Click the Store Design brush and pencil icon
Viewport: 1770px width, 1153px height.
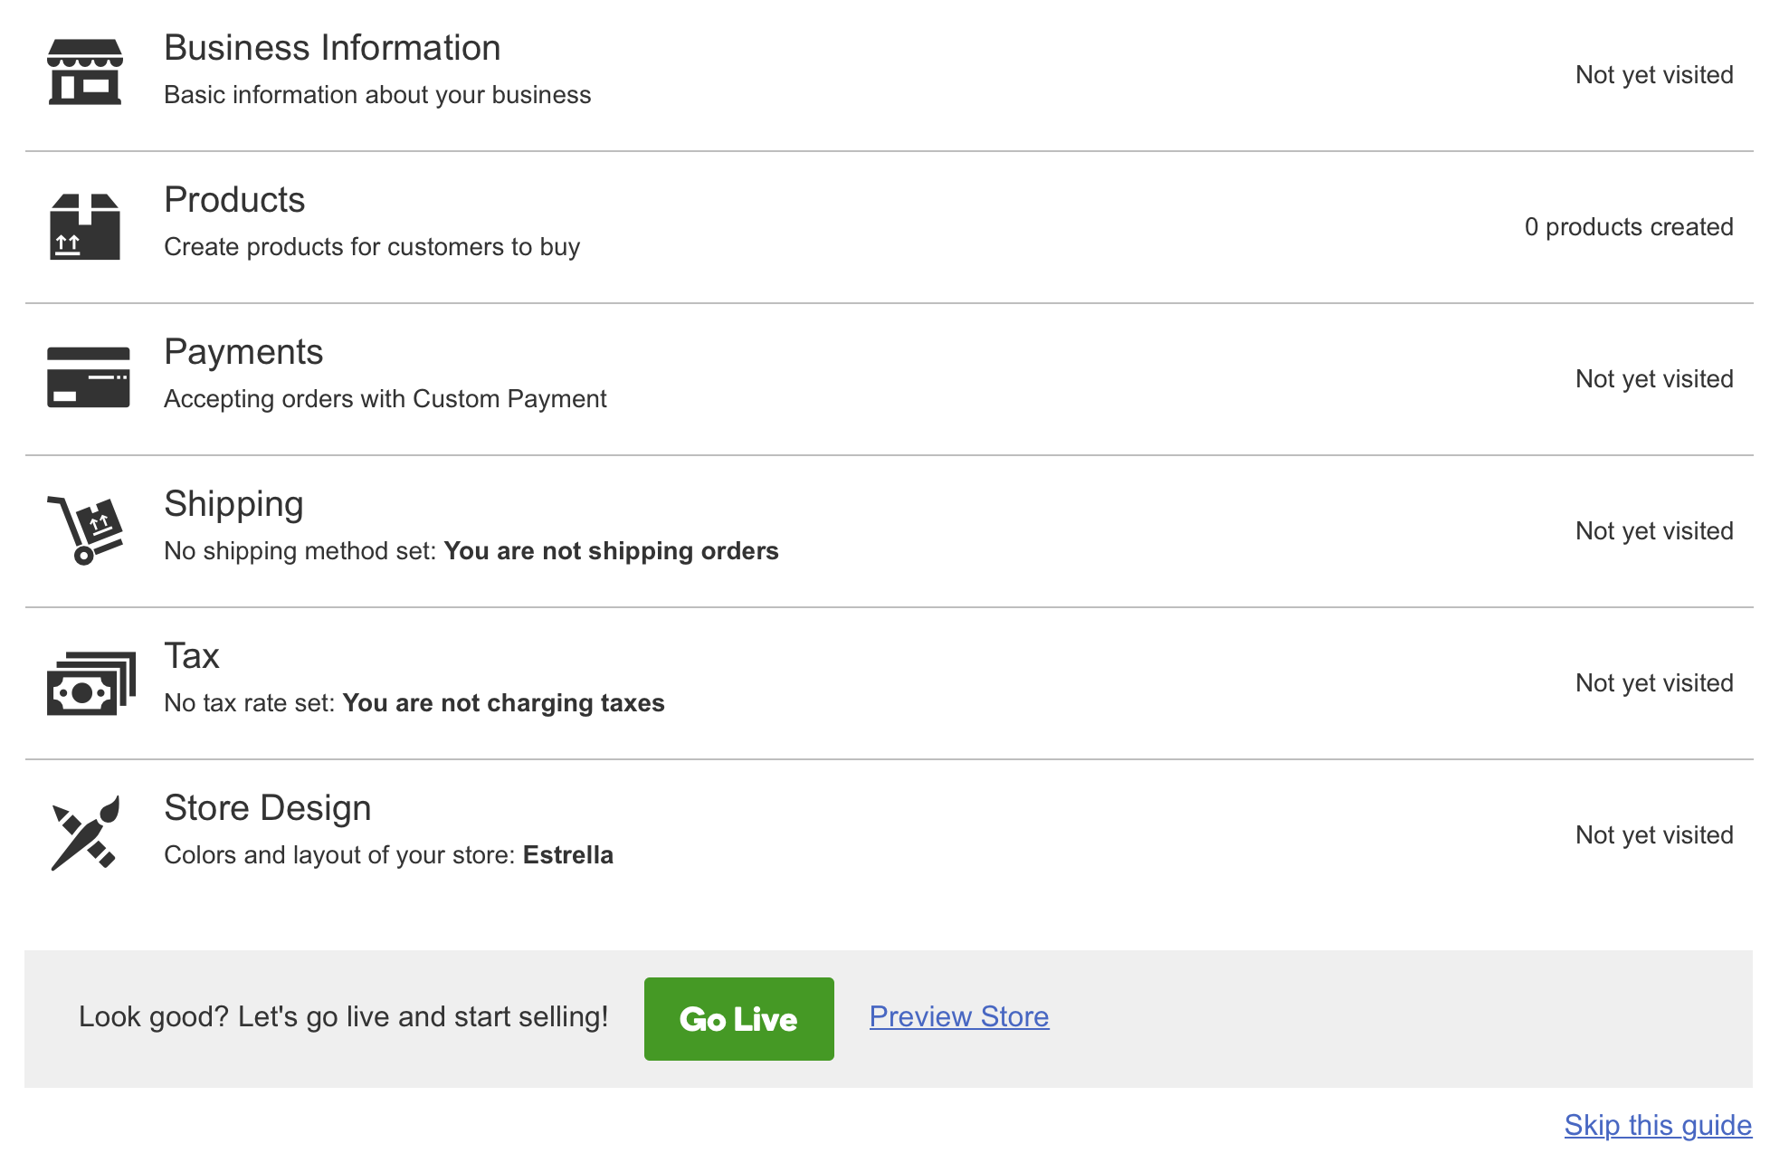(x=86, y=834)
